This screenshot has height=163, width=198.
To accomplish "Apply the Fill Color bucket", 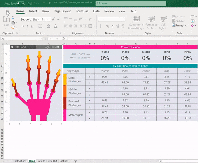I will [x=48, y=26].
